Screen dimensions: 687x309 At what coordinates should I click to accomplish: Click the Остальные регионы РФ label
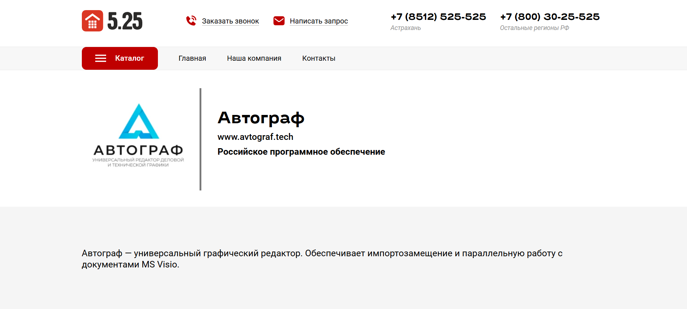coord(534,28)
